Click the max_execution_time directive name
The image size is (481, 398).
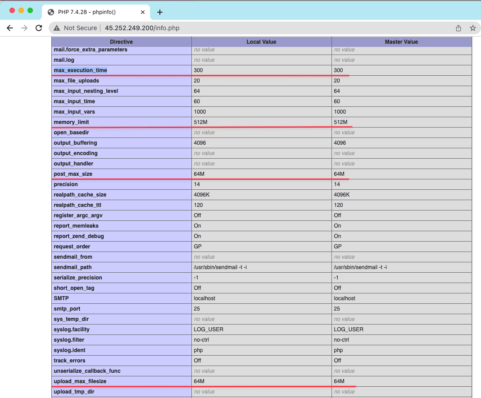(x=80, y=70)
